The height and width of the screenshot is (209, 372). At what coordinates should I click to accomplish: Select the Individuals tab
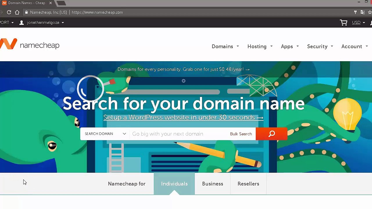coord(174,184)
